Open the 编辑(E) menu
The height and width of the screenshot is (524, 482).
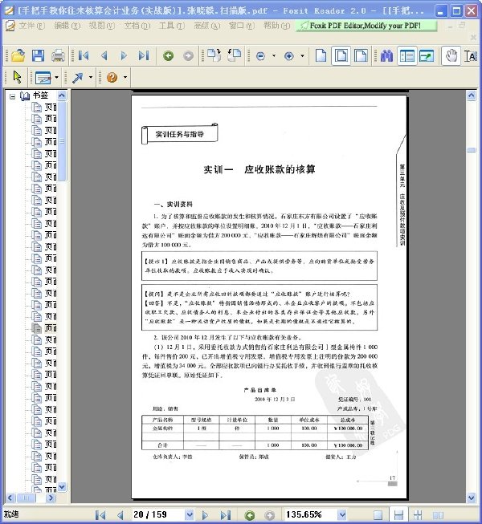(67, 26)
